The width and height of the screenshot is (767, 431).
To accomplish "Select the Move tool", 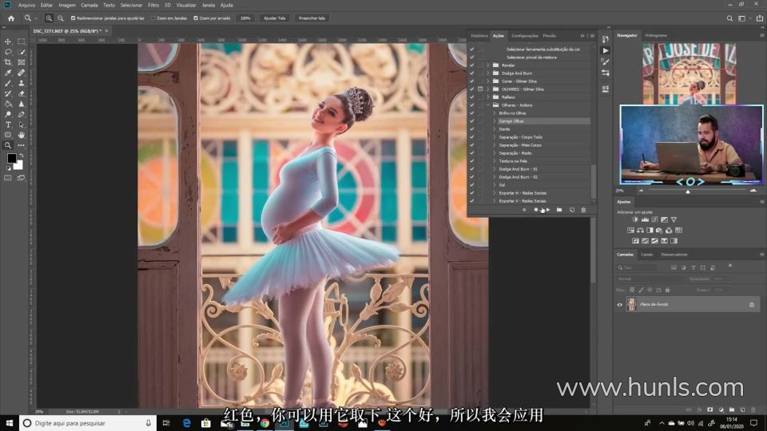I will (8, 42).
